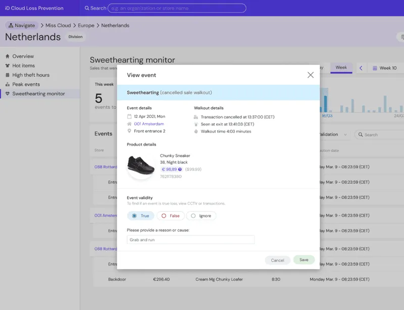Open Sweethearting monitor in the sidebar
Screen dimensions: 404x310
pyautogui.click(x=39, y=94)
